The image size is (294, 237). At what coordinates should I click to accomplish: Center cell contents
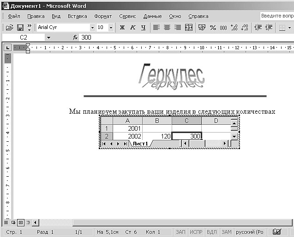167,28
